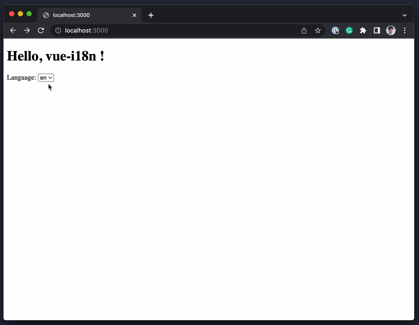Toggle the yellow macOS minimize button
The height and width of the screenshot is (325, 419).
click(20, 14)
